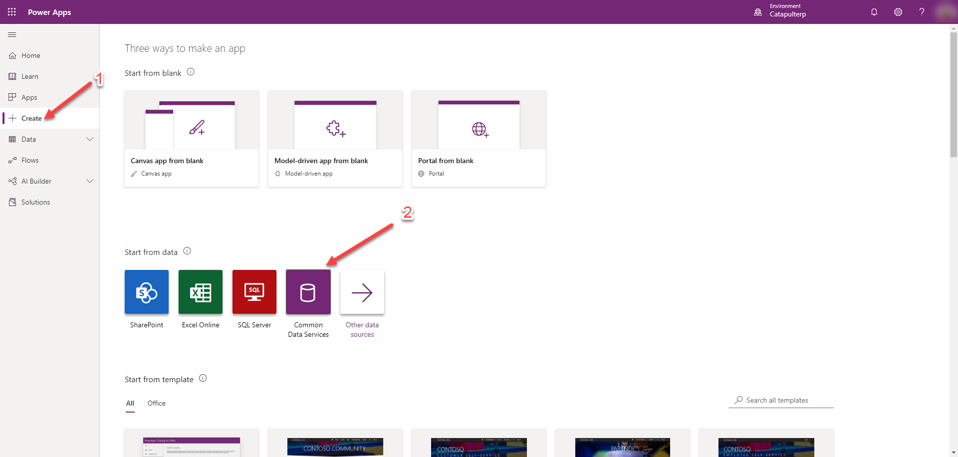Choose Portal from blank card
This screenshot has height=457, width=958.
[x=479, y=139]
